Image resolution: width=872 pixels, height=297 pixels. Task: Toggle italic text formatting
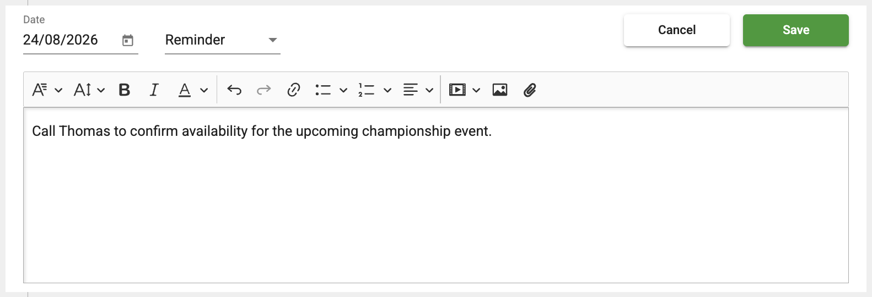pos(154,90)
